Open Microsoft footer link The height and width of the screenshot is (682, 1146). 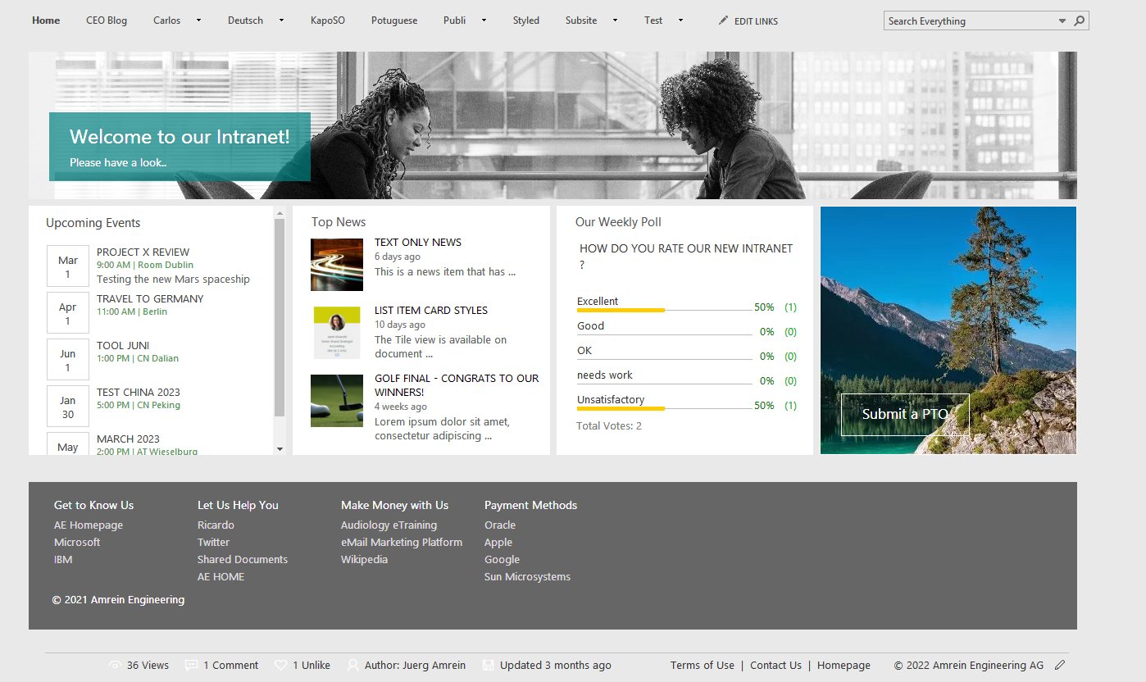click(77, 542)
